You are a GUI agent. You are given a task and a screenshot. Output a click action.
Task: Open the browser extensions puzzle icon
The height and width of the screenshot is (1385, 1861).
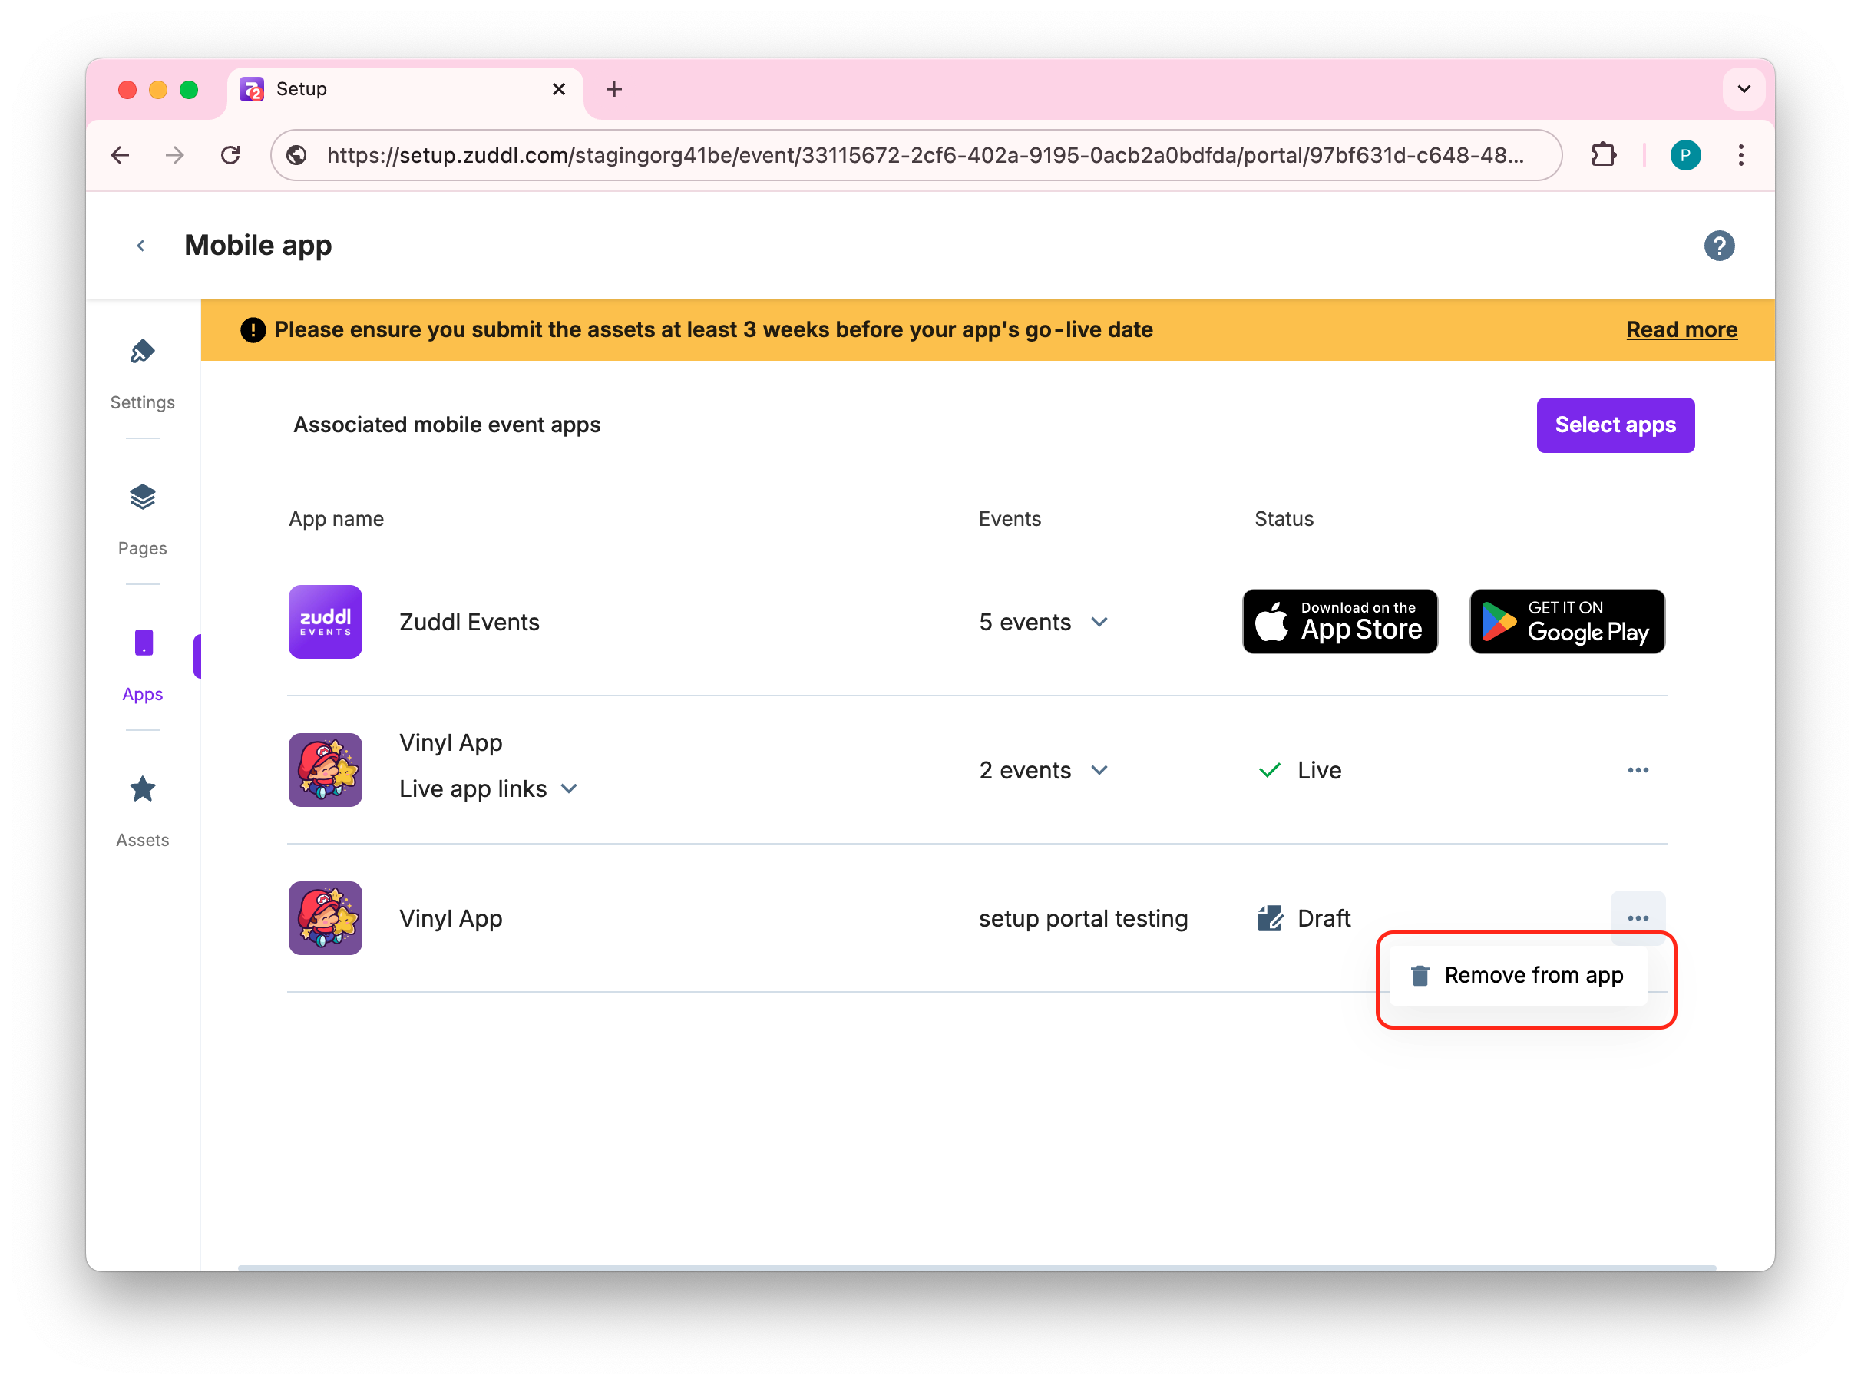click(1603, 155)
